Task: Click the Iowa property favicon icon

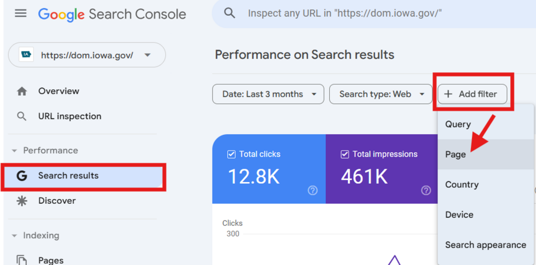Action: [x=26, y=55]
